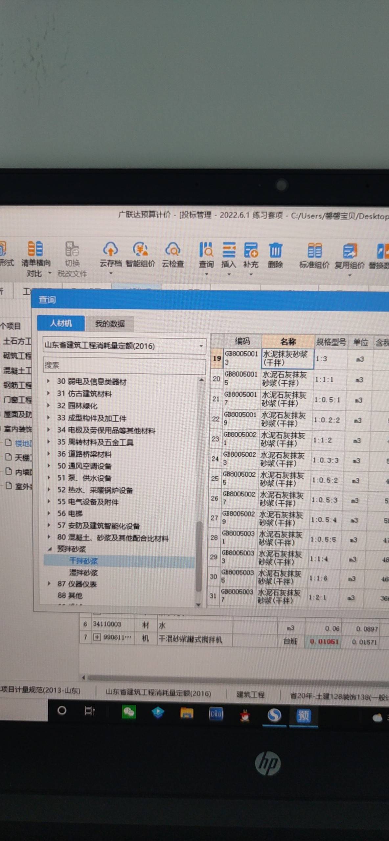Viewport: 389px width, 841px height.
Task: Click the 清单横向对比 toolbar icon
Action: [35, 249]
